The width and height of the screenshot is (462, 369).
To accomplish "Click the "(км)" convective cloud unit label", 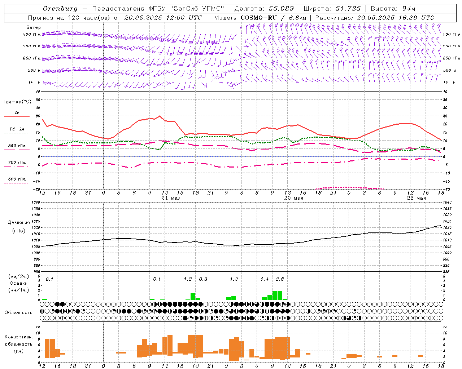I will (19, 351).
